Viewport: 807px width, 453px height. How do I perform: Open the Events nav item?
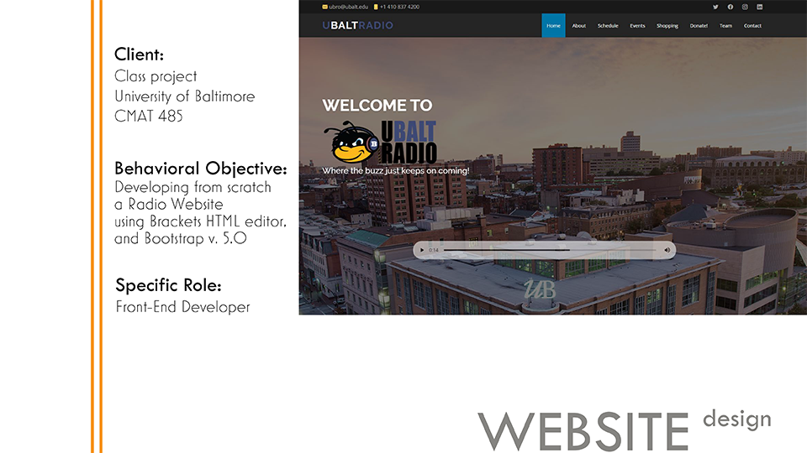[637, 25]
